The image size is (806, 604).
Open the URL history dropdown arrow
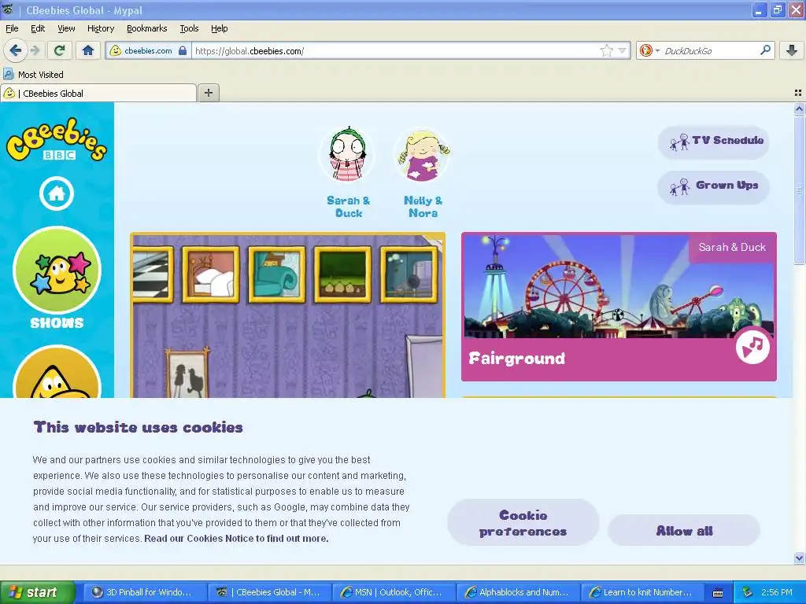point(623,50)
